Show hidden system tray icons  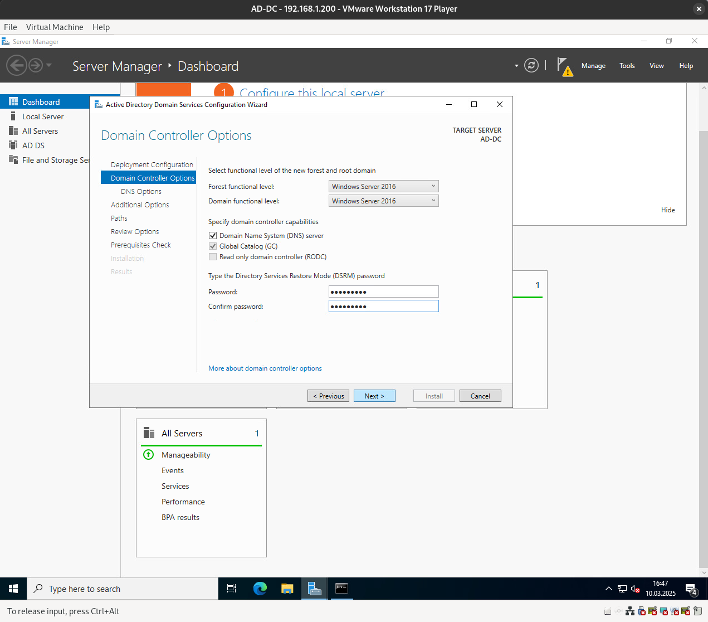(609, 589)
